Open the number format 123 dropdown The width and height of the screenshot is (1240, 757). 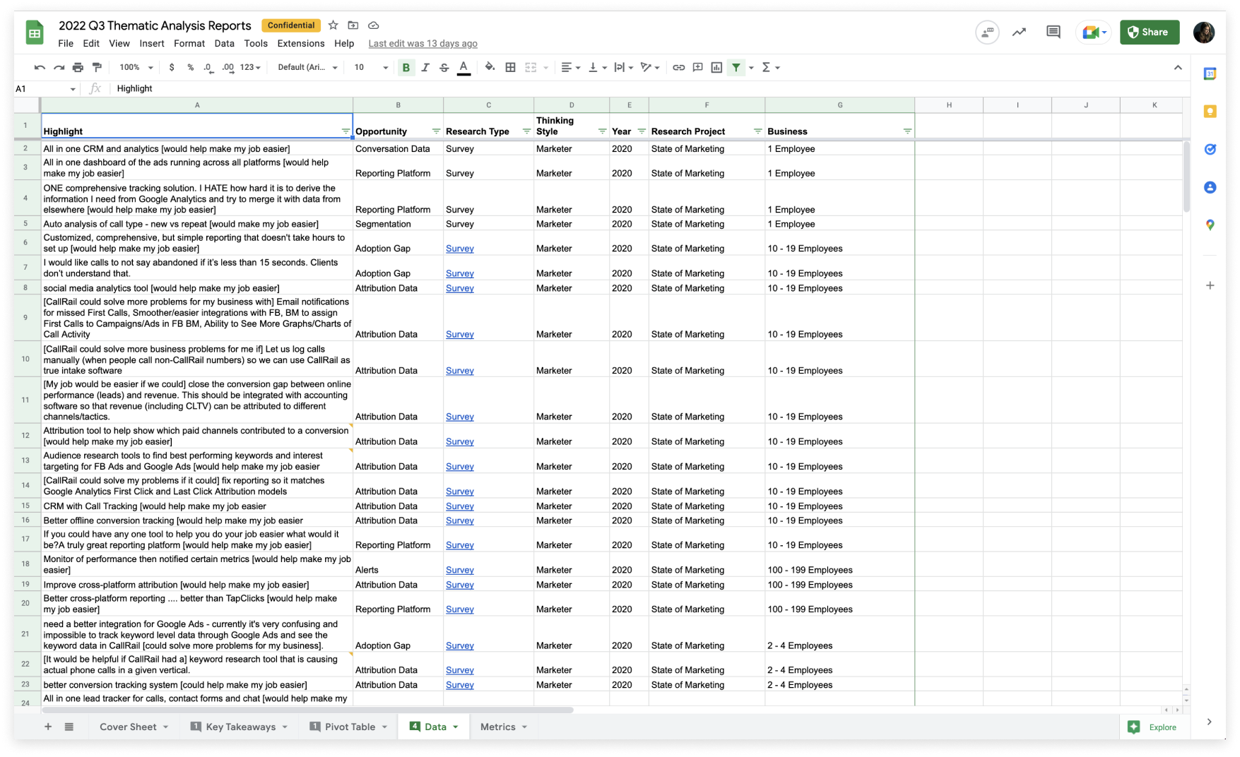coord(250,68)
